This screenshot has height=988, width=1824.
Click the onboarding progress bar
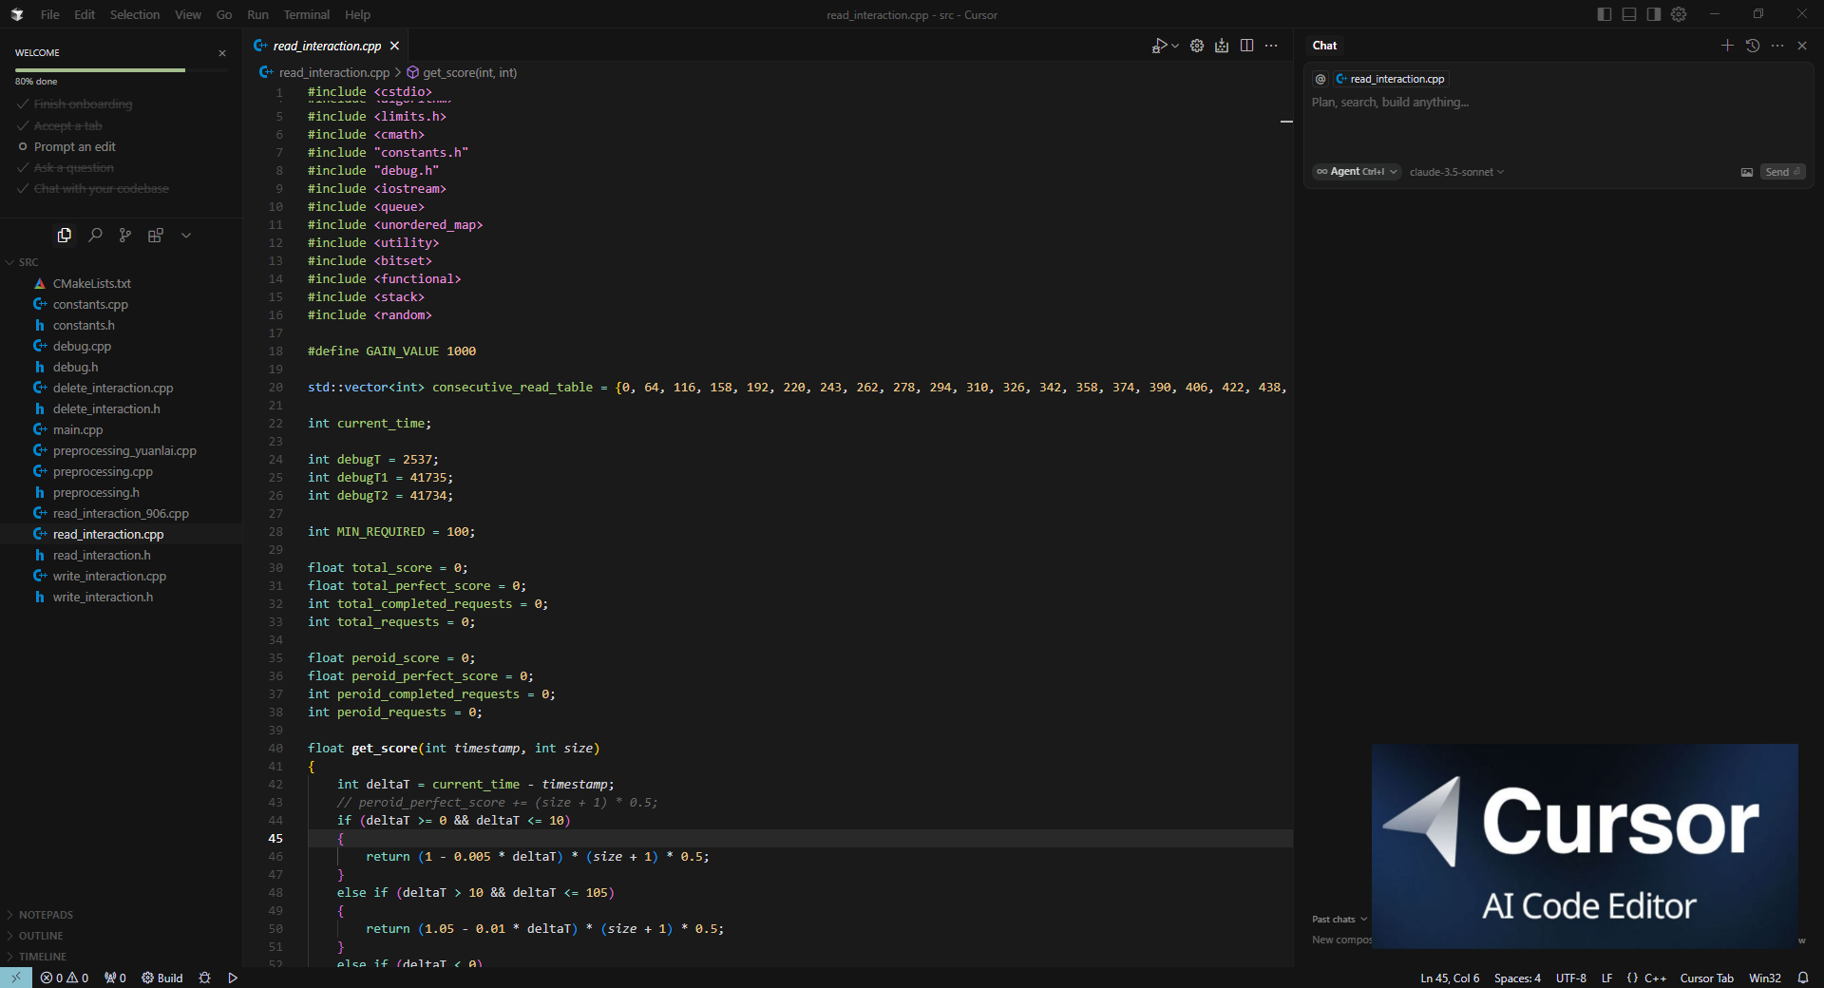[x=121, y=70]
